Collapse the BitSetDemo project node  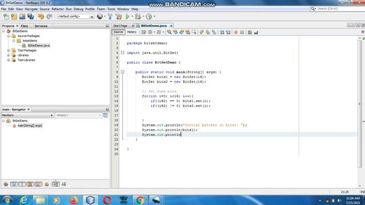pyautogui.click(x=3, y=31)
